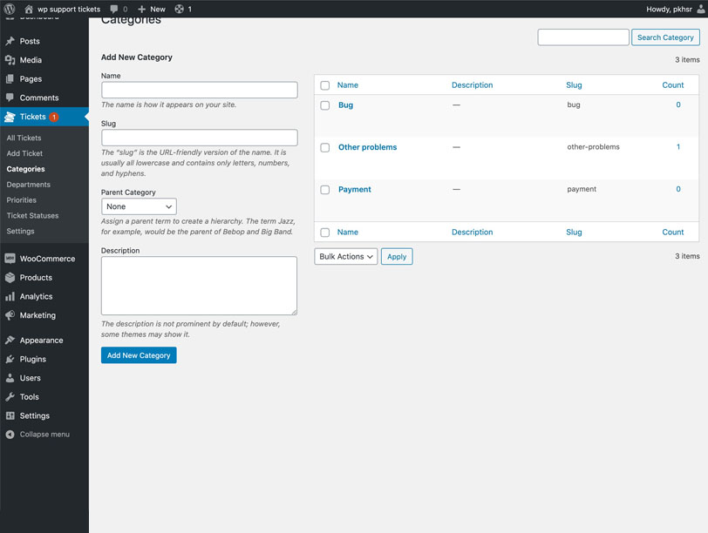Screen dimensions: 708x533
Task: Open Add Ticket submenu item
Action: tap(24, 153)
